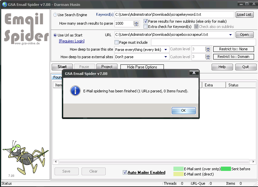This screenshot has height=187, width=258.
Task: Click the yellow E-Mail sent direct swatch
Action: click(x=178, y=174)
